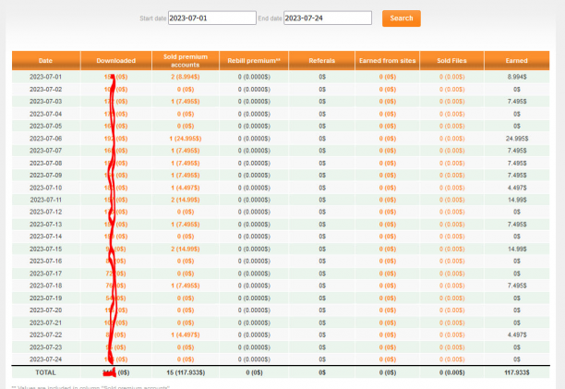Click total earned 117.933$ cell
The width and height of the screenshot is (565, 389).
[x=517, y=372]
